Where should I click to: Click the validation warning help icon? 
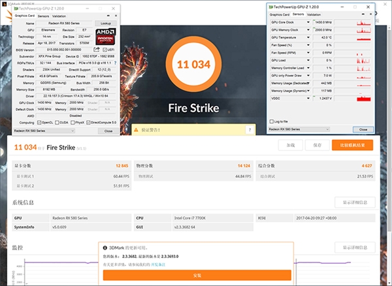[249, 130]
